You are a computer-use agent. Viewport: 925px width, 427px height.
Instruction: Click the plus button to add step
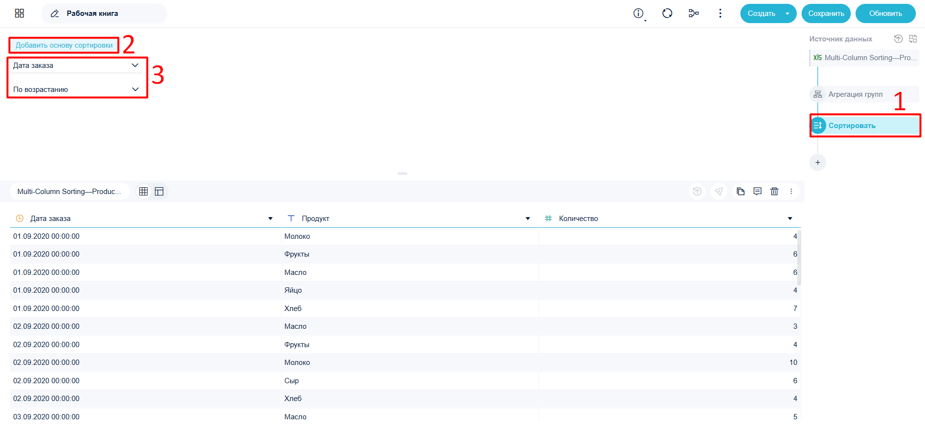click(818, 162)
